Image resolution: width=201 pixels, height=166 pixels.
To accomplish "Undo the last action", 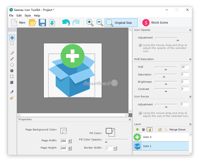I will point(66,23).
